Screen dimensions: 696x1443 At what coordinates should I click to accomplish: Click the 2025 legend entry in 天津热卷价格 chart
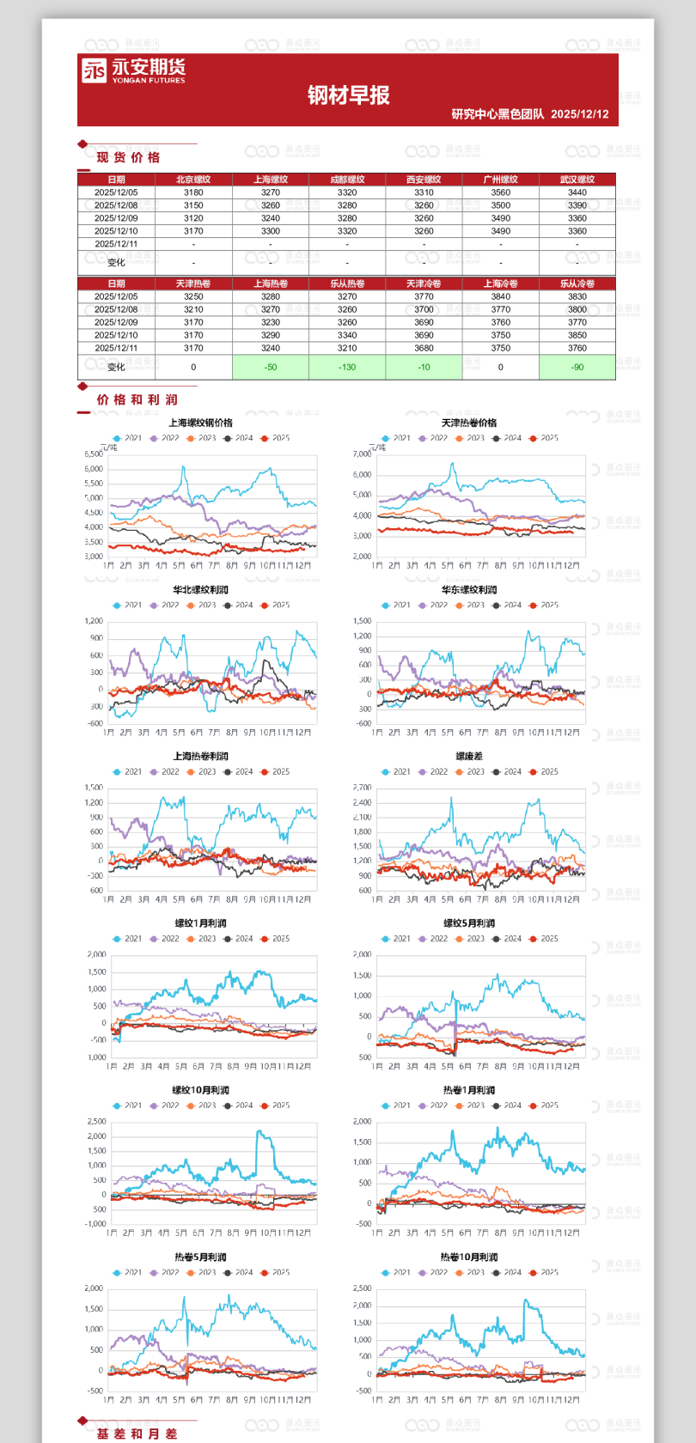tap(544, 438)
